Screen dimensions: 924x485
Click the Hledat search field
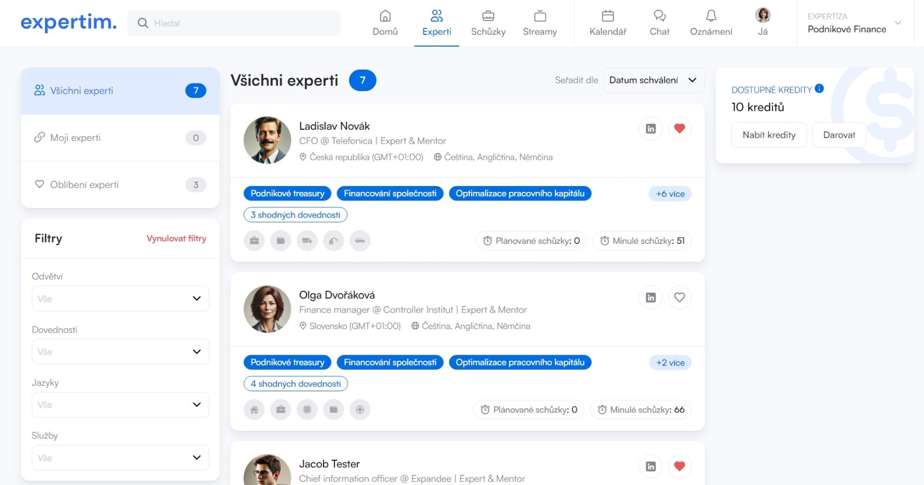point(234,23)
